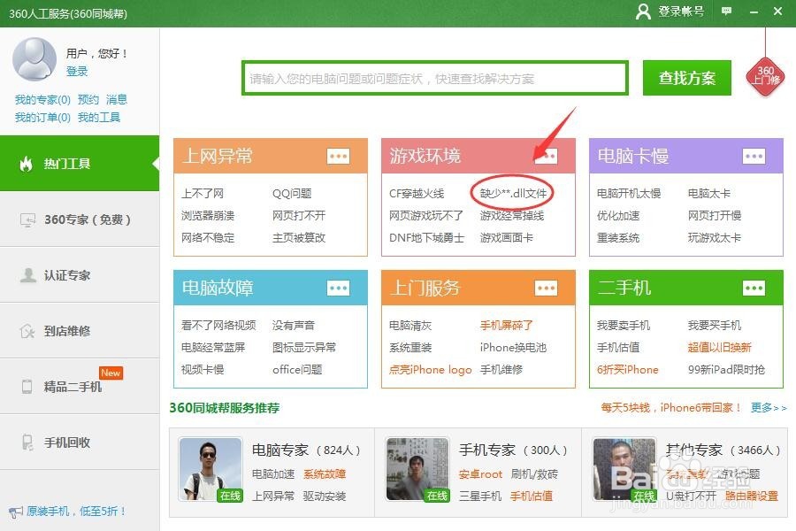
Task: Click the megaphone icon by 原装手机 promo
Action: tap(16, 512)
